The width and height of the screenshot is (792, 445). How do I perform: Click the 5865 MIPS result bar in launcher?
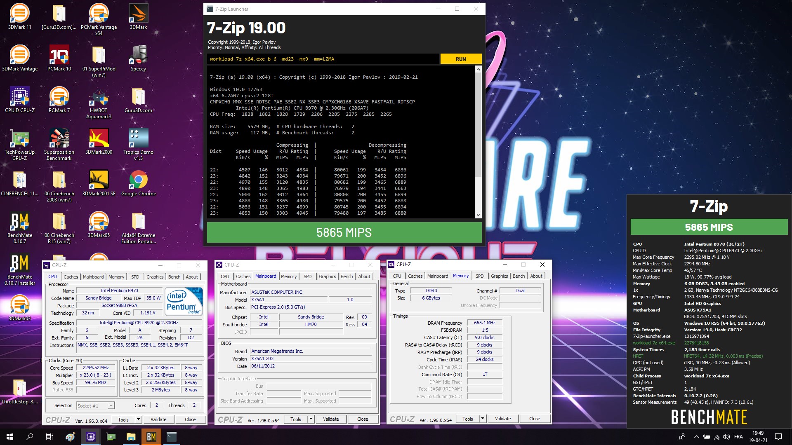344,232
